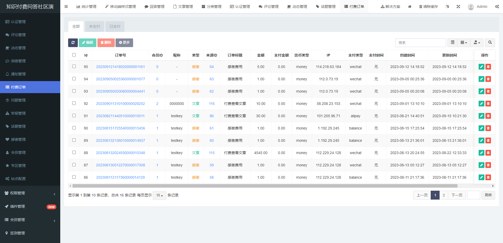
Task: Open the export data dropdown
Action: 477,43
